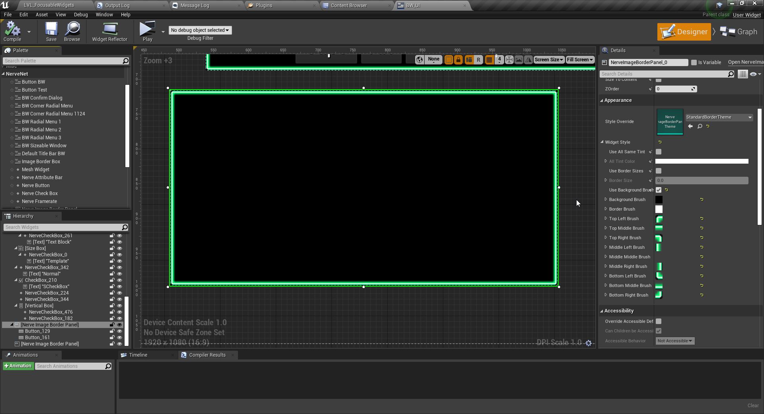Browse to asset in Content Browser
Viewport: 764px width, 414px height.
tap(72, 31)
